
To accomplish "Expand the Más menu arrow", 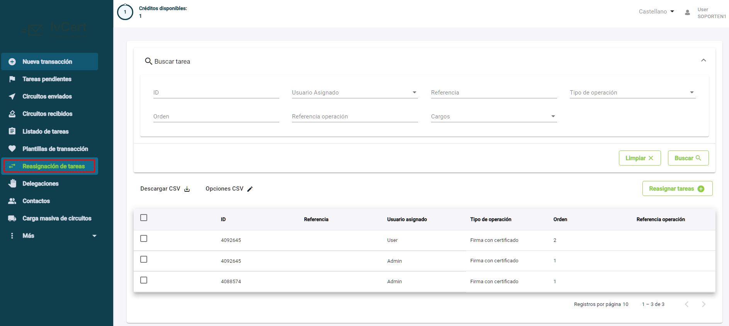I will [x=94, y=236].
